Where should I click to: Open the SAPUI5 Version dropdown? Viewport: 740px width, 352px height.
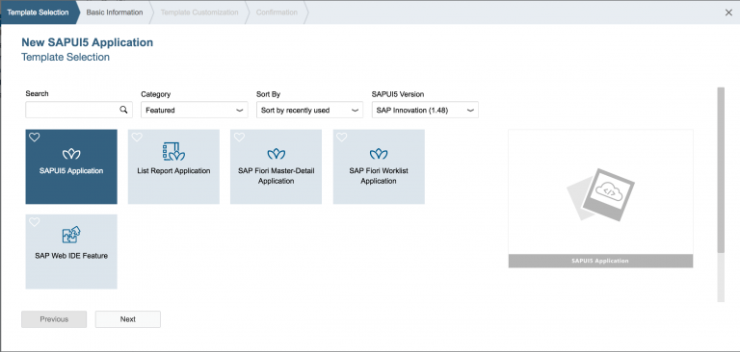[x=425, y=110]
